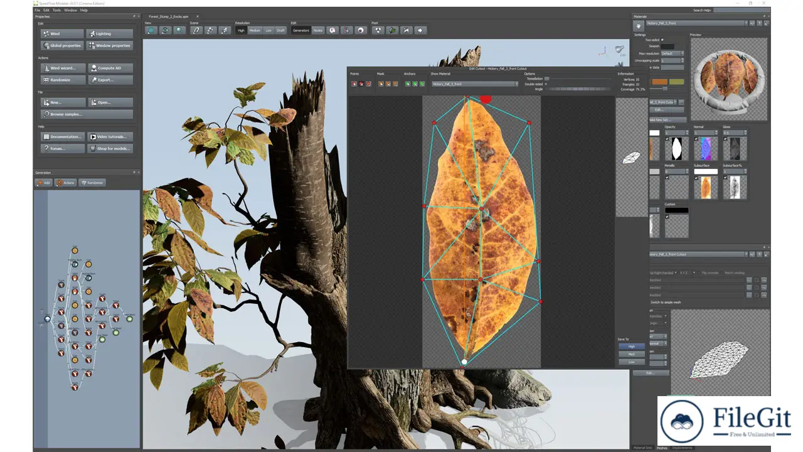Switch Edit mode to Generators
Image resolution: width=803 pixels, height=452 pixels.
tap(301, 30)
